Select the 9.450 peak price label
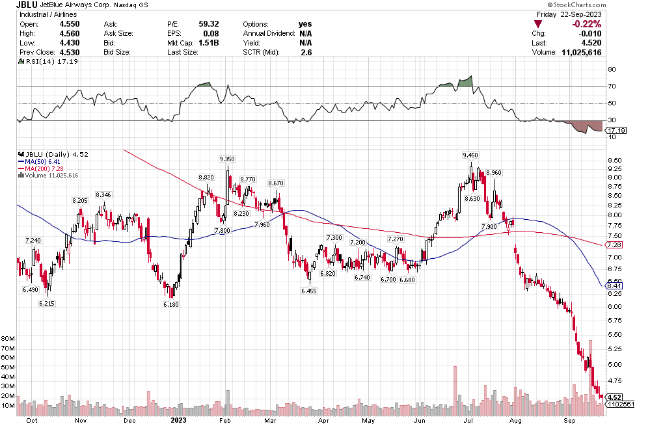 (470, 155)
